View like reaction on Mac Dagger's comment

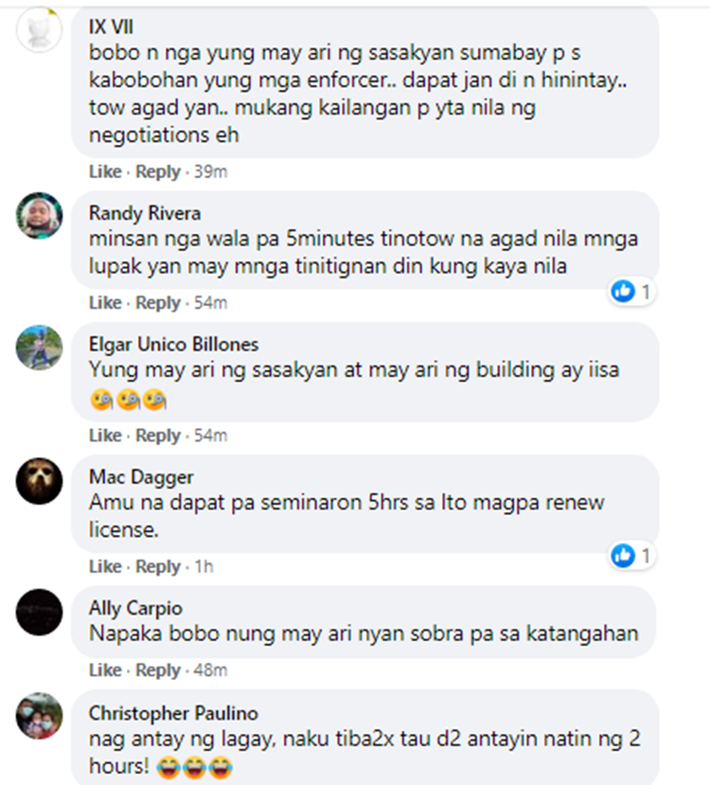[x=632, y=555]
